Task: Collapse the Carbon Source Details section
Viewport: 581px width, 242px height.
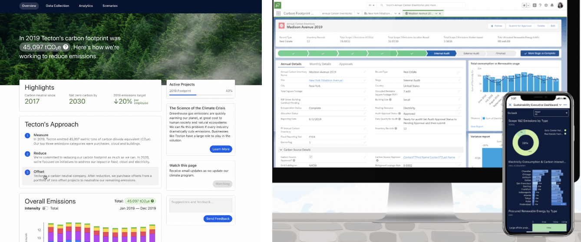Action: click(x=281, y=150)
